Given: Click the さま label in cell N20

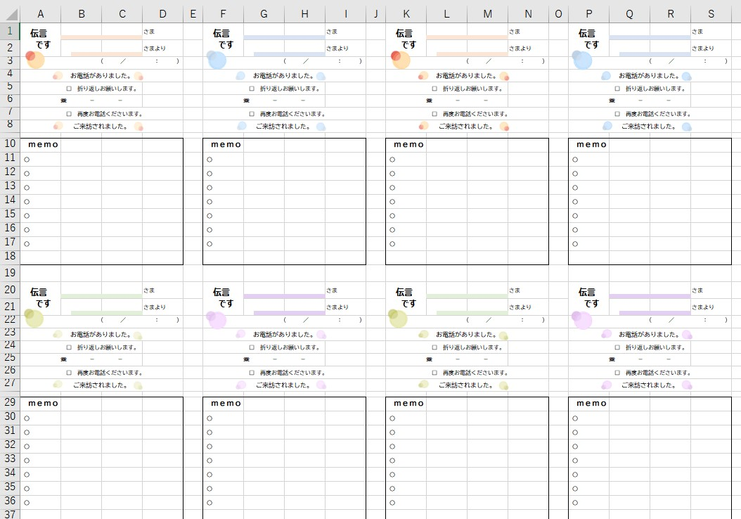Looking at the screenshot, I should 515,290.
